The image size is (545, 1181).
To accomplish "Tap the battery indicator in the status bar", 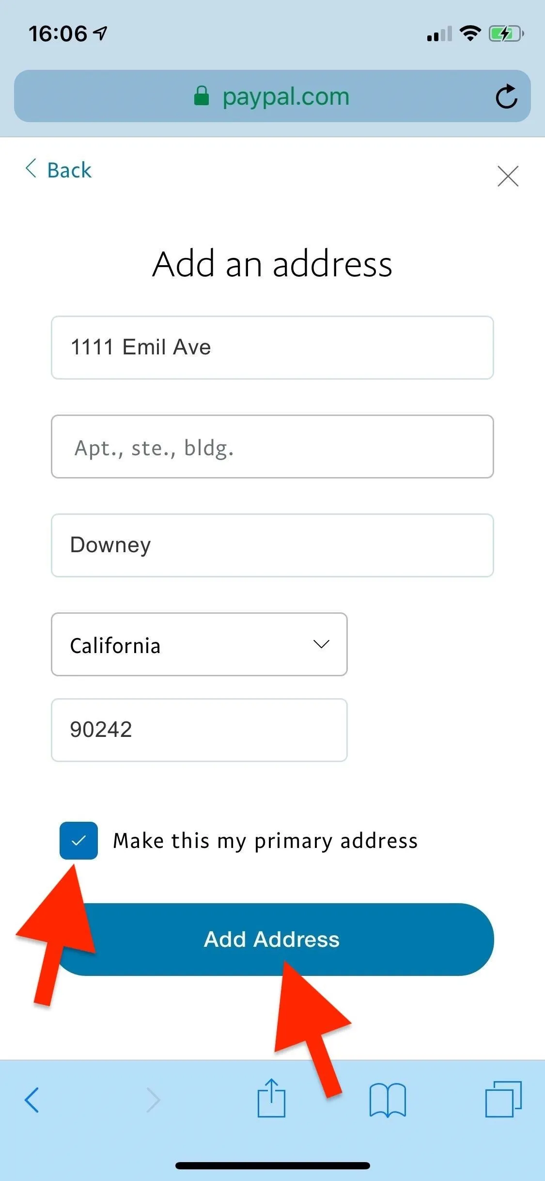I will tap(506, 33).
